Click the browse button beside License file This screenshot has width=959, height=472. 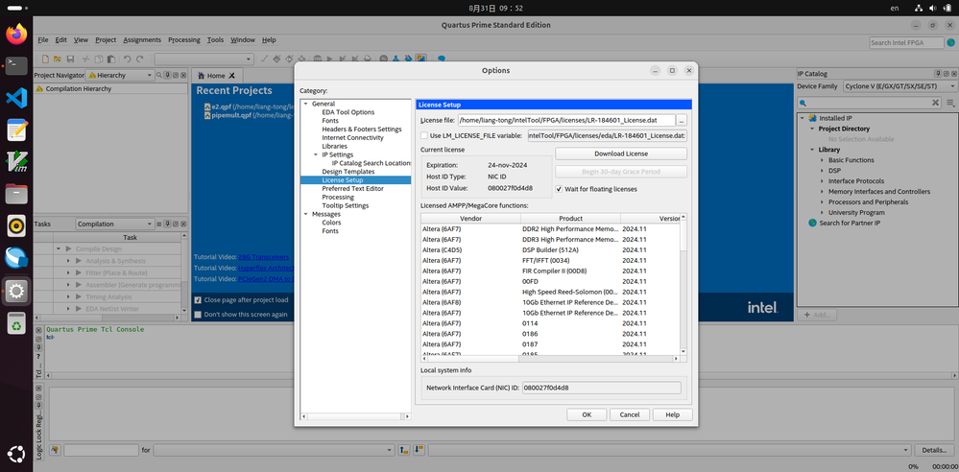pyautogui.click(x=682, y=120)
